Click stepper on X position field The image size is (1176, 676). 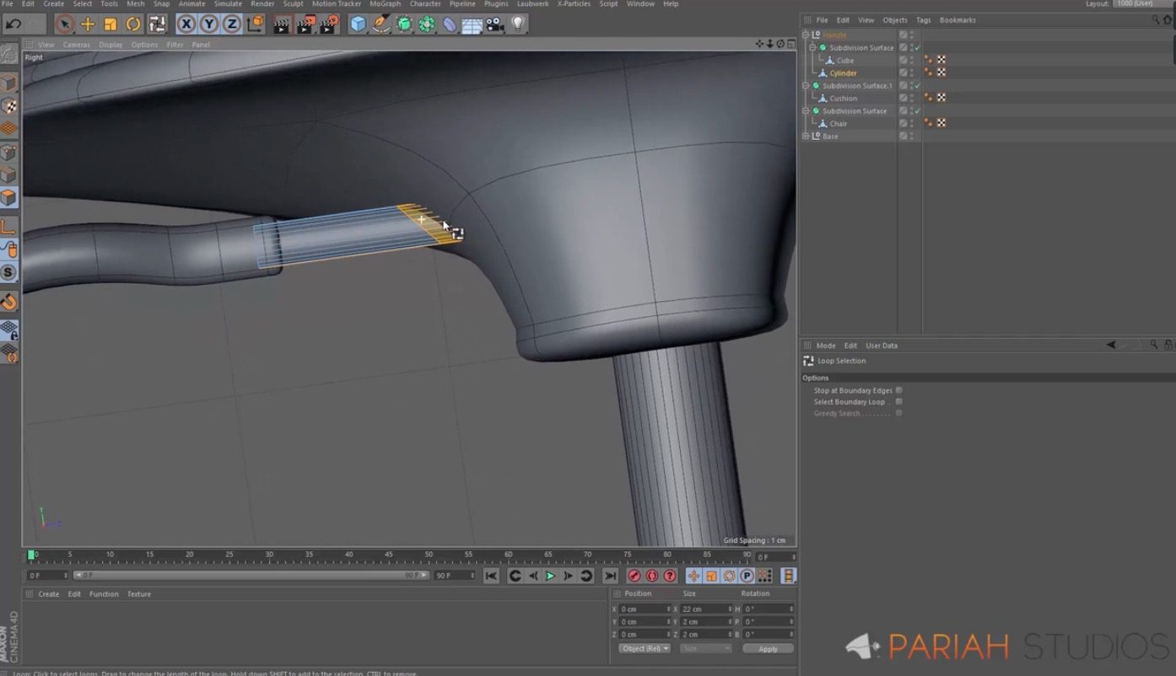(668, 609)
